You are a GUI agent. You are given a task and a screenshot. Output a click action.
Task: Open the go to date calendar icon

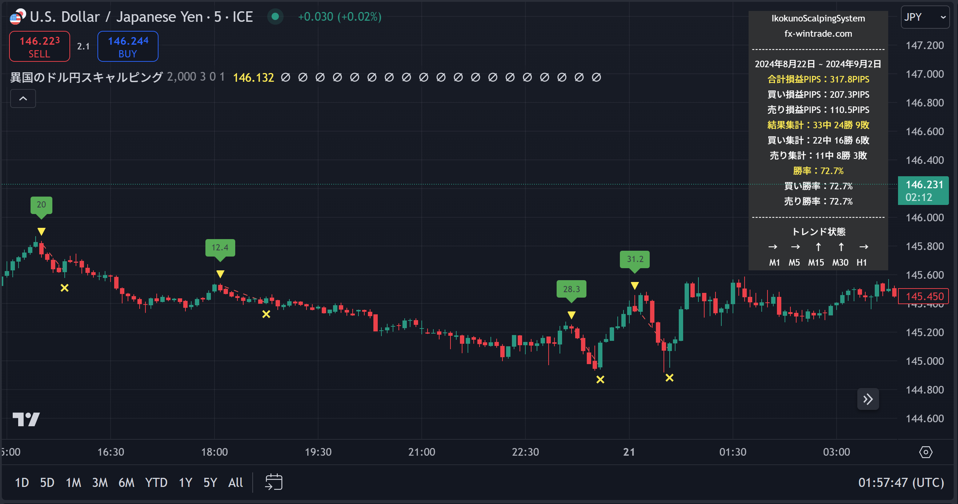point(274,482)
